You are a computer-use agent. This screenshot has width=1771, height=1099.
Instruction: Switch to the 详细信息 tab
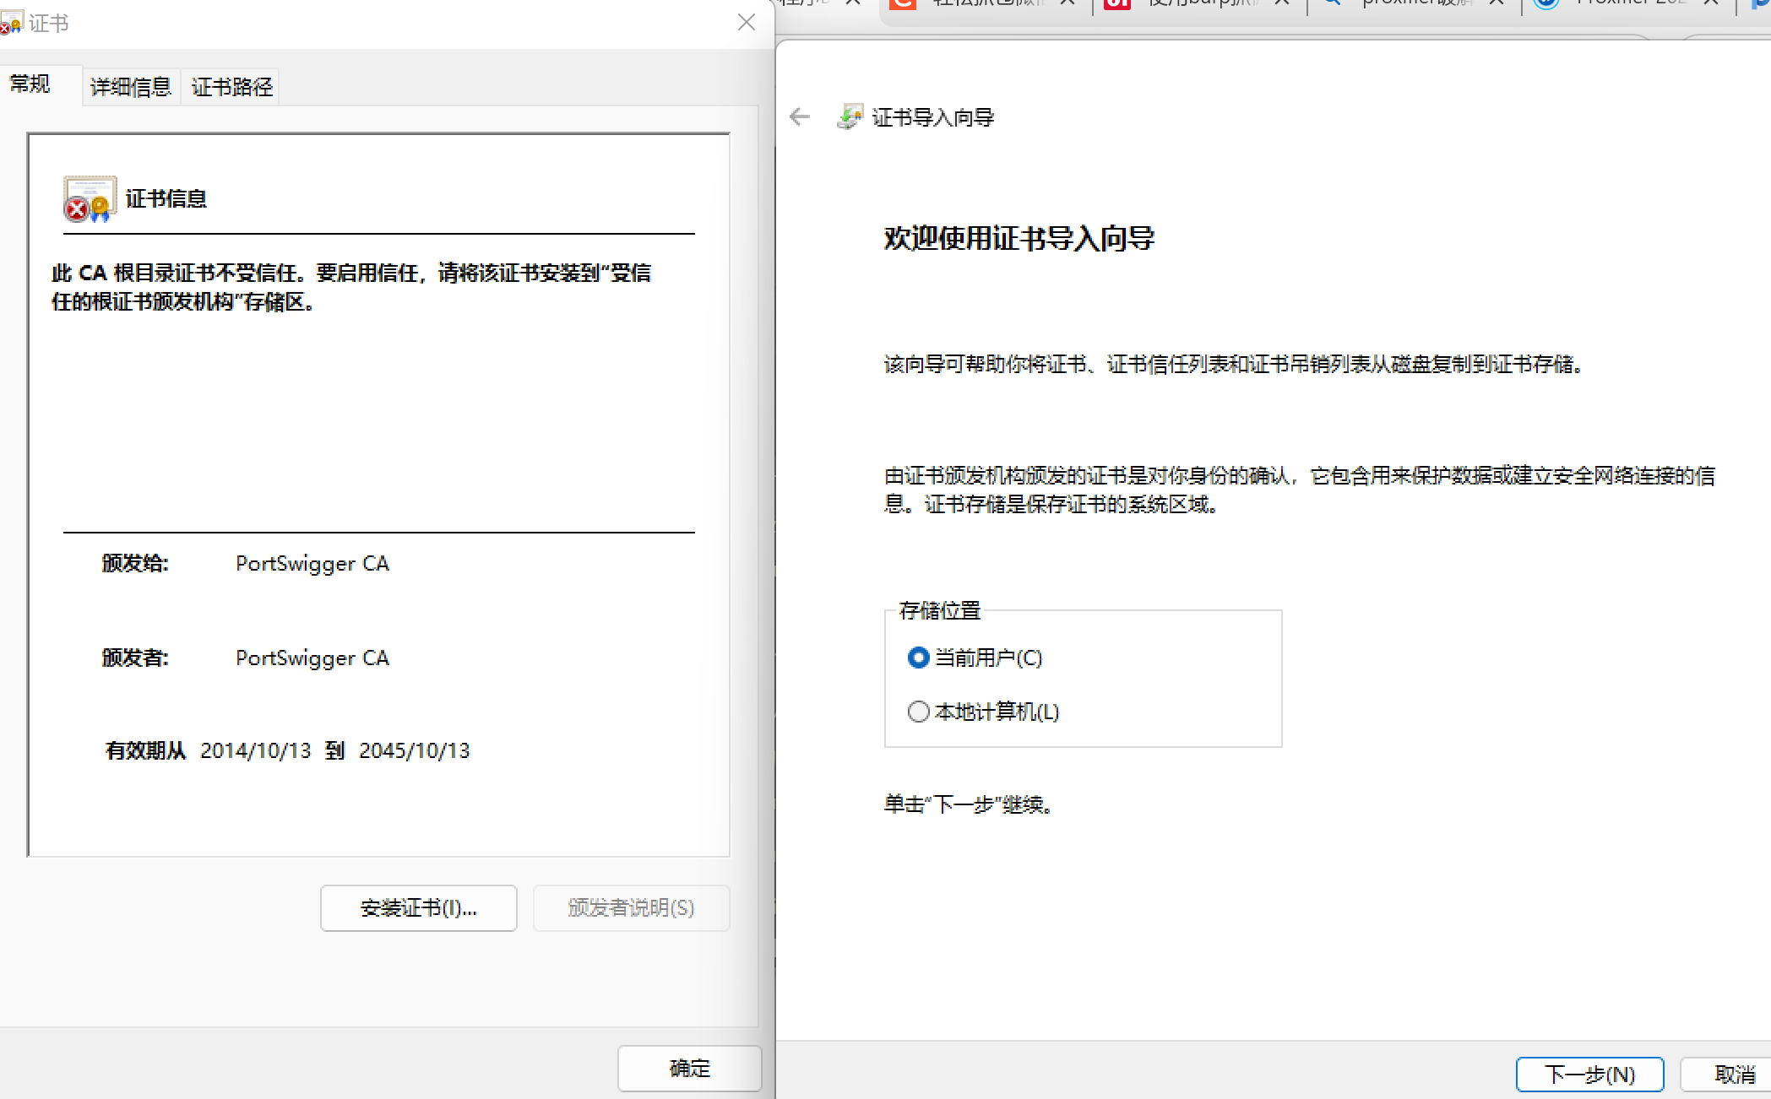click(130, 87)
